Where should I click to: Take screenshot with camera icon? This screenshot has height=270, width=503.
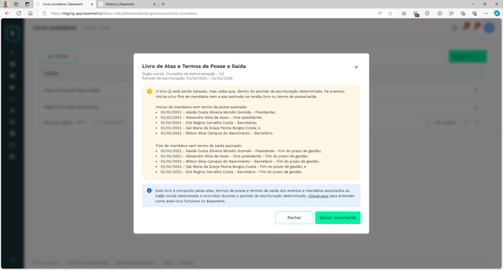[404, 13]
